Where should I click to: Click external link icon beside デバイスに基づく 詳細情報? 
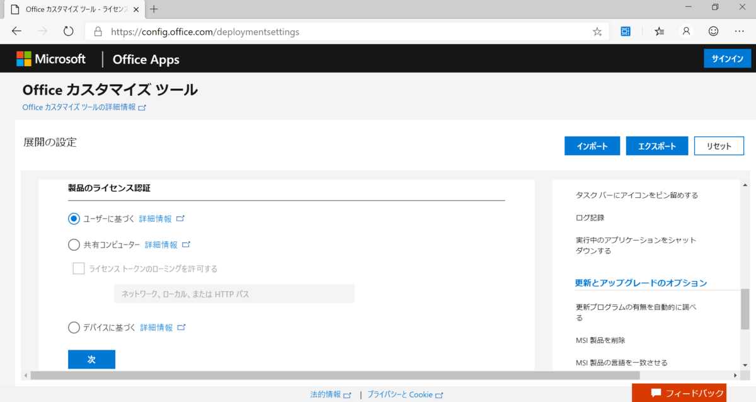pyautogui.click(x=181, y=328)
